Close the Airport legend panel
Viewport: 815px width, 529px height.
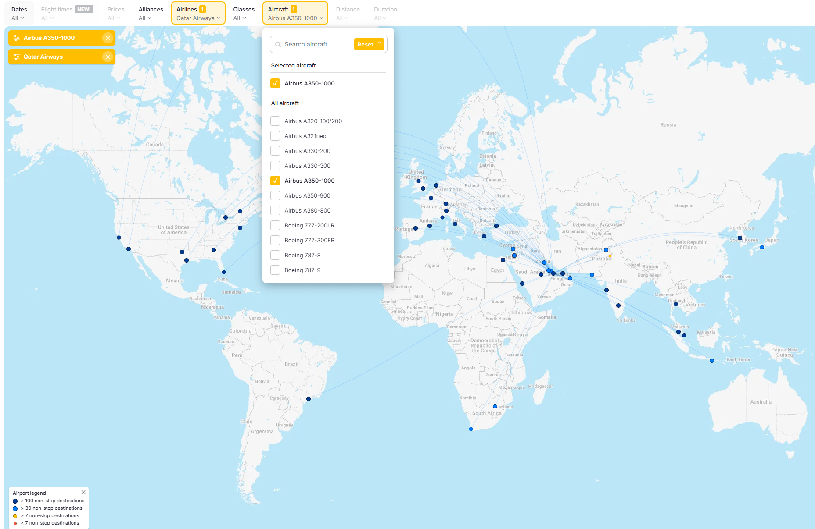83,492
